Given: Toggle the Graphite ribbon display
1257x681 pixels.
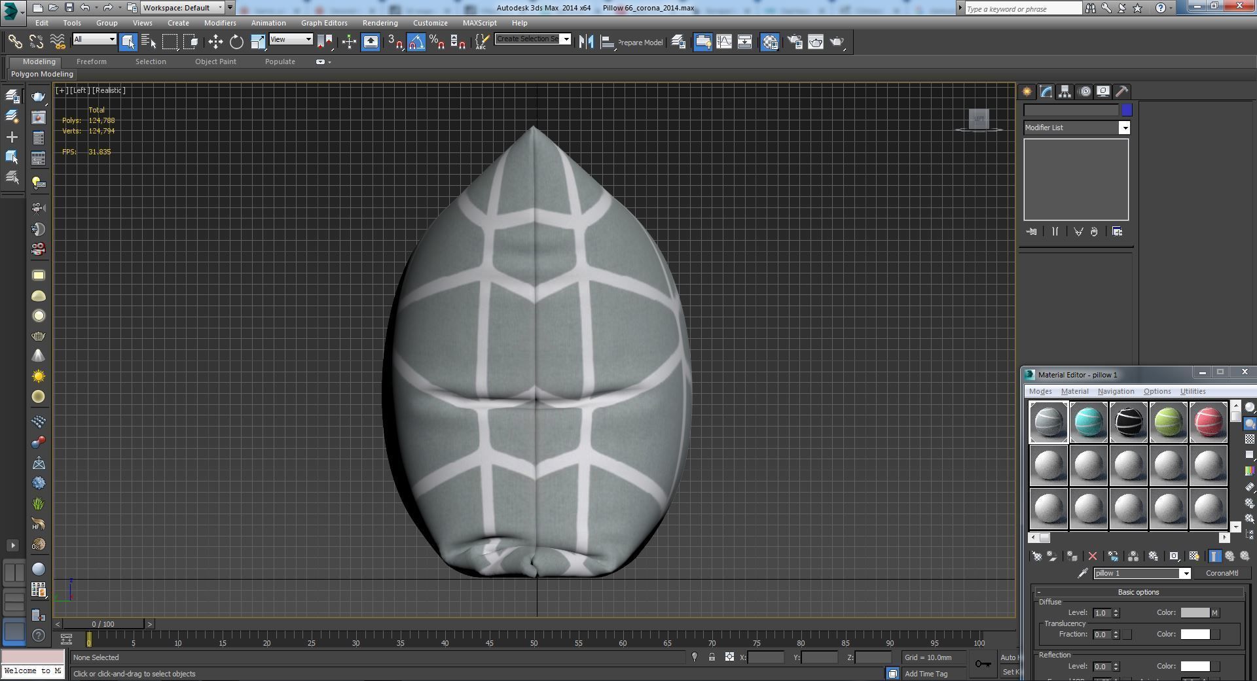Looking at the screenshot, I should pyautogui.click(x=702, y=42).
